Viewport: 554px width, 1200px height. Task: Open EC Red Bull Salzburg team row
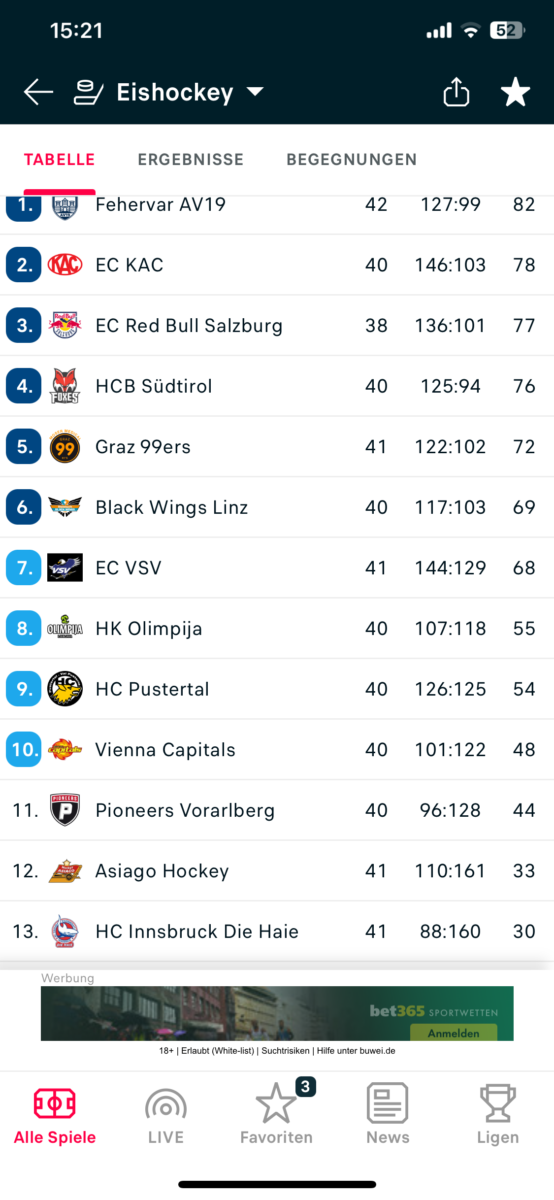pyautogui.click(x=277, y=326)
